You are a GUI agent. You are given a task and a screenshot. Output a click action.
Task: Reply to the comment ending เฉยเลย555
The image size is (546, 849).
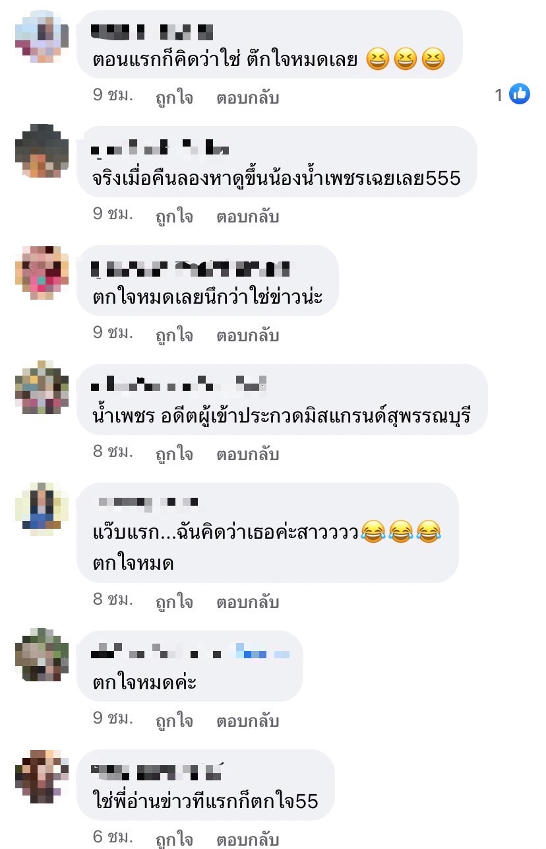(x=248, y=217)
